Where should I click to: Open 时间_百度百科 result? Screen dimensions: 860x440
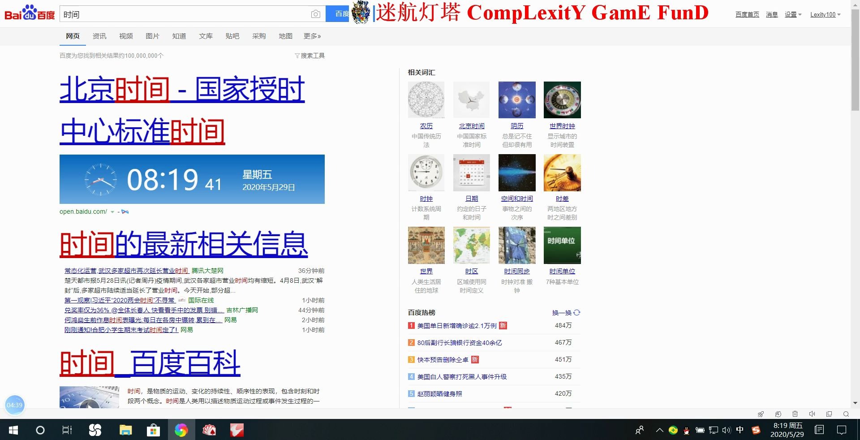pos(150,363)
